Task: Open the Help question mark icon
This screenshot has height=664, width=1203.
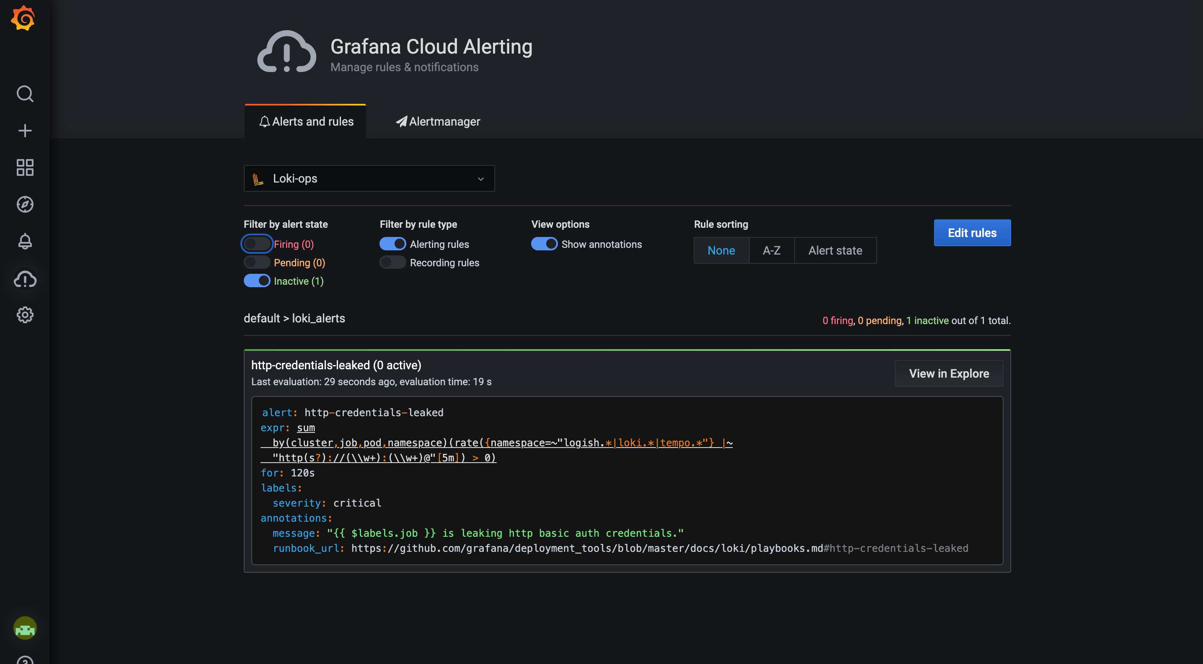Action: (25, 660)
